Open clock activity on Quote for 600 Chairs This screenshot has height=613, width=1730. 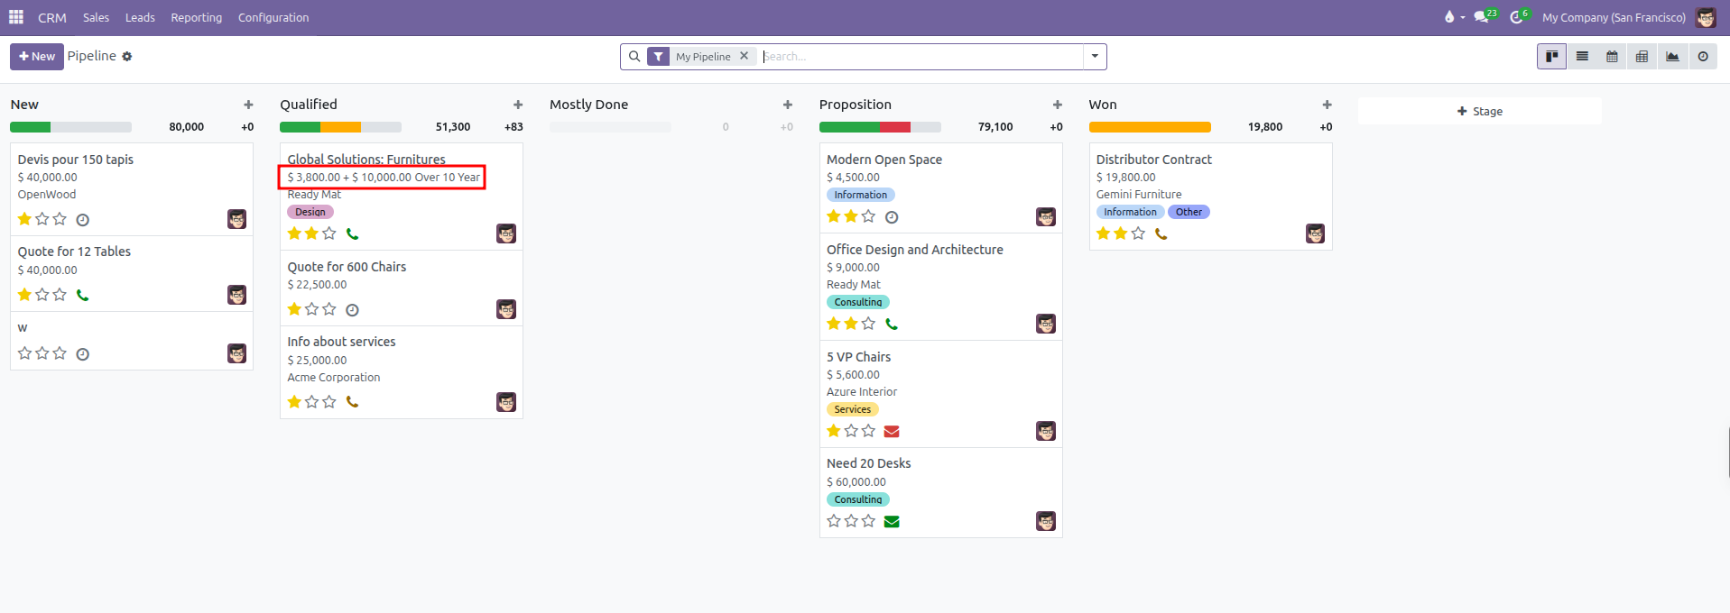click(x=353, y=310)
